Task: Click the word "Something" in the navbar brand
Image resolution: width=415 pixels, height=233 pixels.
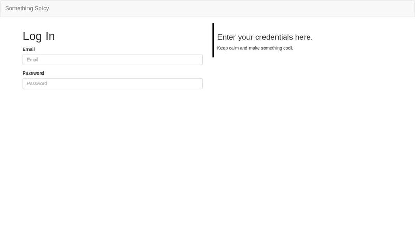Action: coord(18,8)
